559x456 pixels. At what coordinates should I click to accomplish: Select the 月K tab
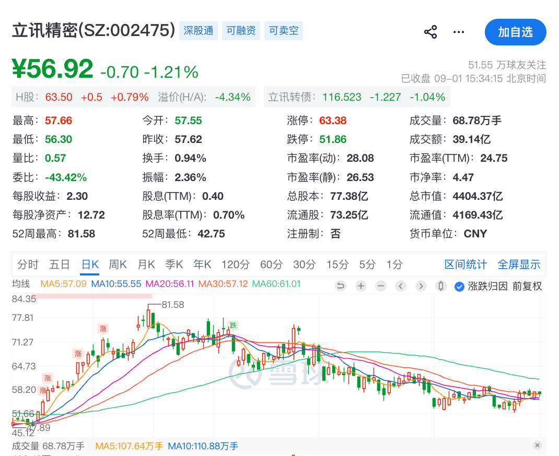pos(146,265)
